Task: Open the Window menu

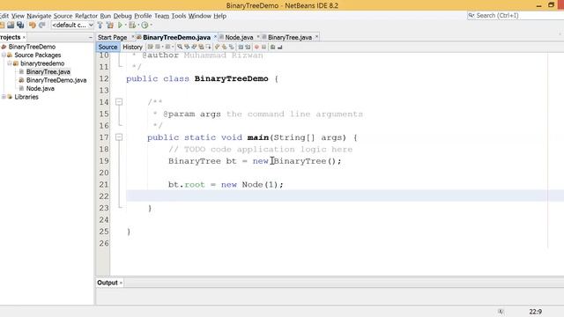Action: click(200, 16)
